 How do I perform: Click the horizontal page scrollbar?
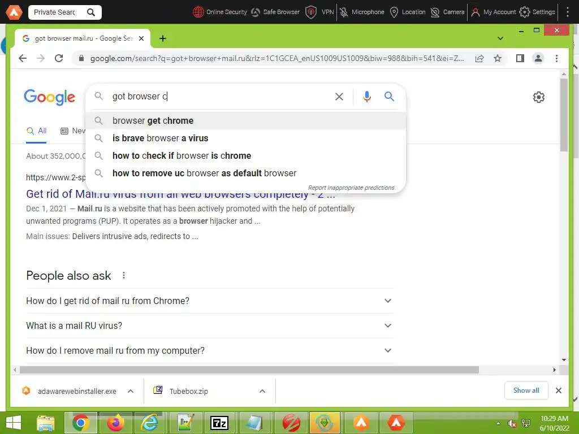point(249,370)
